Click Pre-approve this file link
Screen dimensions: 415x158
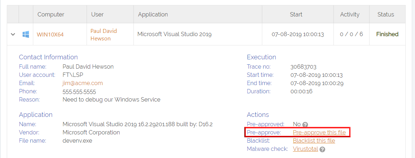pyautogui.click(x=319, y=133)
